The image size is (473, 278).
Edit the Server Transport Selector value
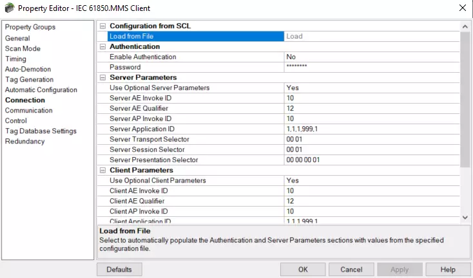[x=372, y=140]
